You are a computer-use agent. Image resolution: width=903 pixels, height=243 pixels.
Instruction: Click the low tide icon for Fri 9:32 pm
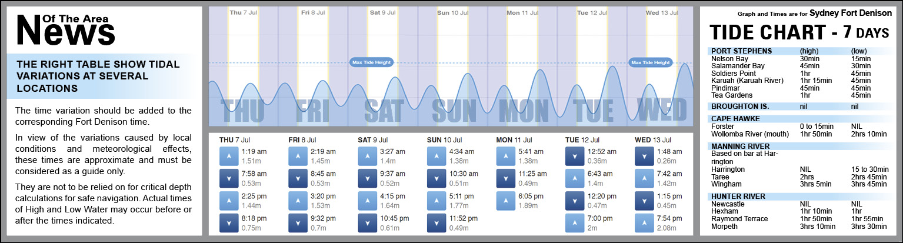pos(298,223)
